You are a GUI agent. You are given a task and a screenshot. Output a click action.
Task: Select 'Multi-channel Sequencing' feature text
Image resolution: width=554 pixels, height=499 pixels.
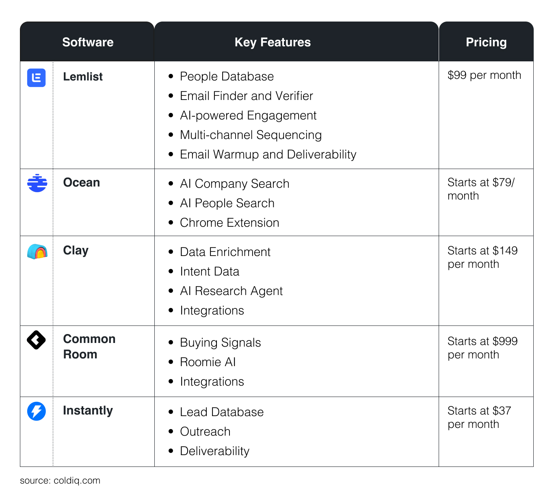251,135
